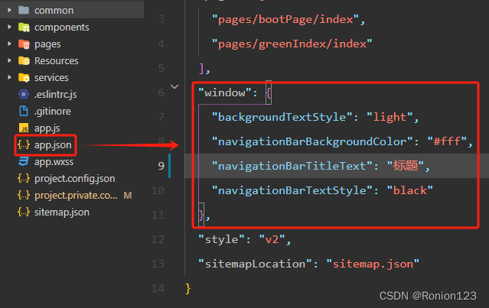Click the opening brace after "window"
Image resolution: width=489 pixels, height=308 pixels.
[x=269, y=92]
